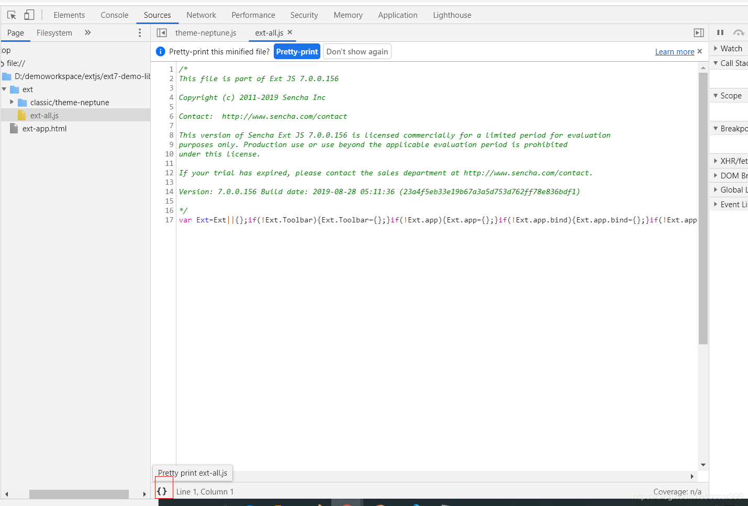Screen dimensions: 748x506
Task: Expand the file:// tree node
Action: pyautogui.click(x=3, y=64)
